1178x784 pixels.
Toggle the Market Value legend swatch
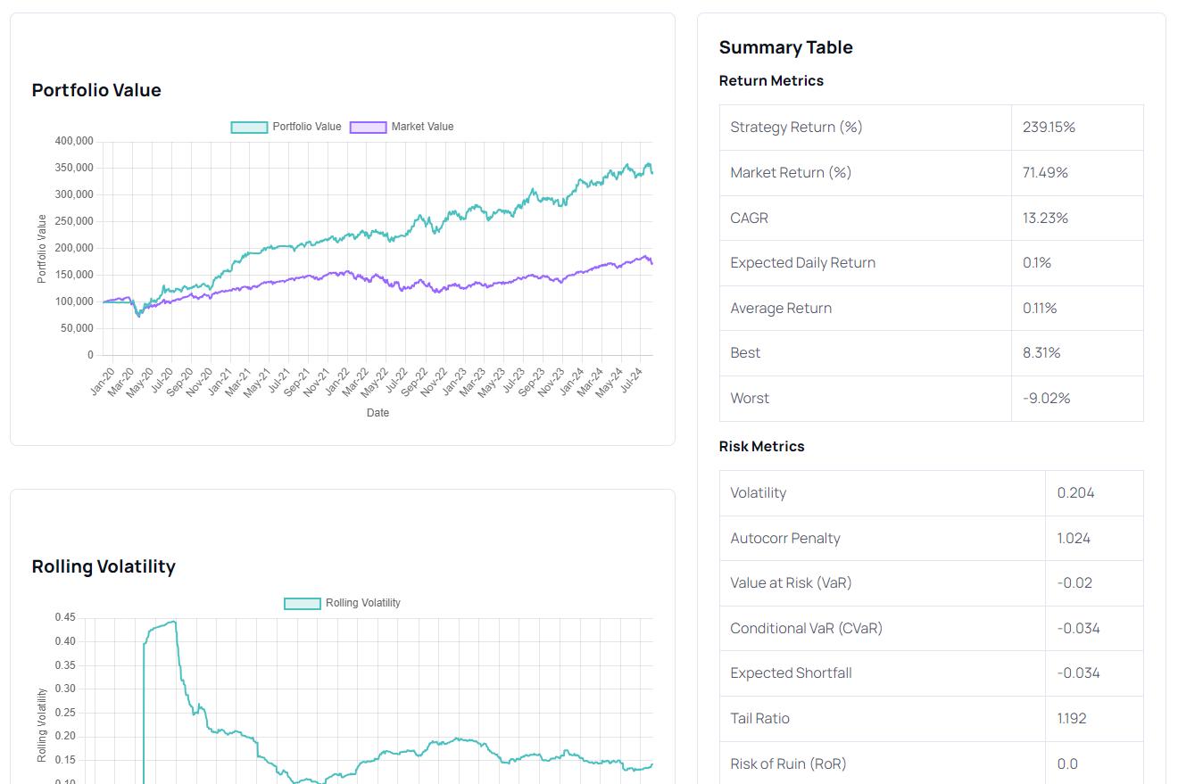pos(368,127)
